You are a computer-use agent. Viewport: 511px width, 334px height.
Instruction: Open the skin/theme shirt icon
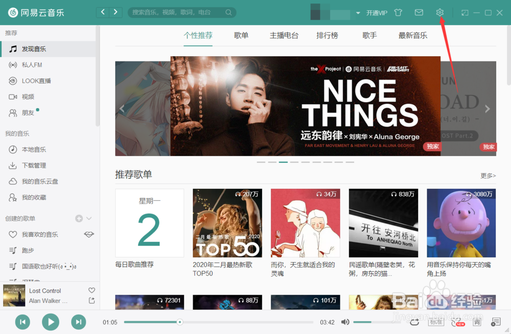tap(398, 12)
